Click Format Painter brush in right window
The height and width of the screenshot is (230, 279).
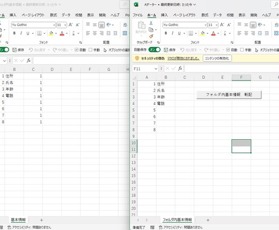click(151, 36)
